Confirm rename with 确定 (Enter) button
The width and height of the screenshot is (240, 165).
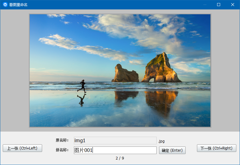pyautogui.click(x=172, y=150)
